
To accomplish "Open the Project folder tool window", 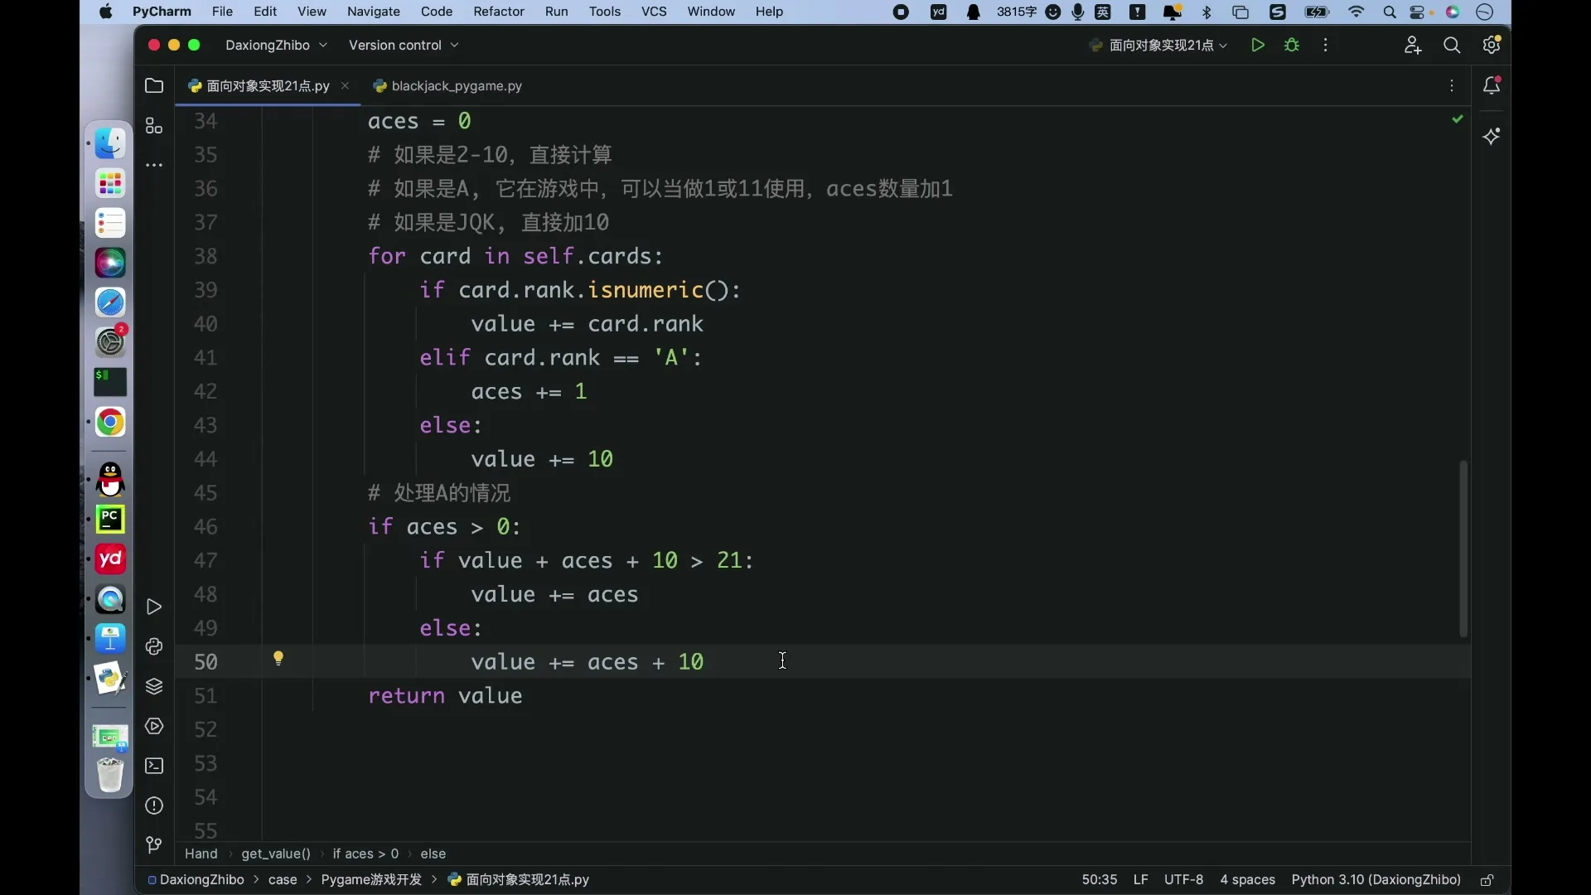I will pos(154,85).
